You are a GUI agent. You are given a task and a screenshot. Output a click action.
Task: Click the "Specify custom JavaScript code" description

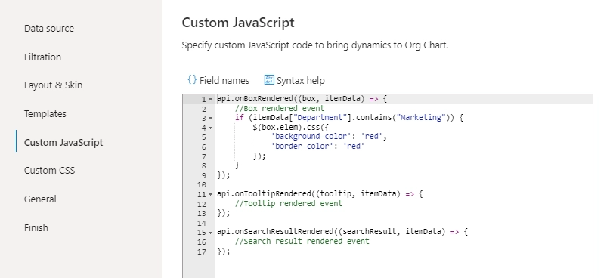pyautogui.click(x=314, y=45)
